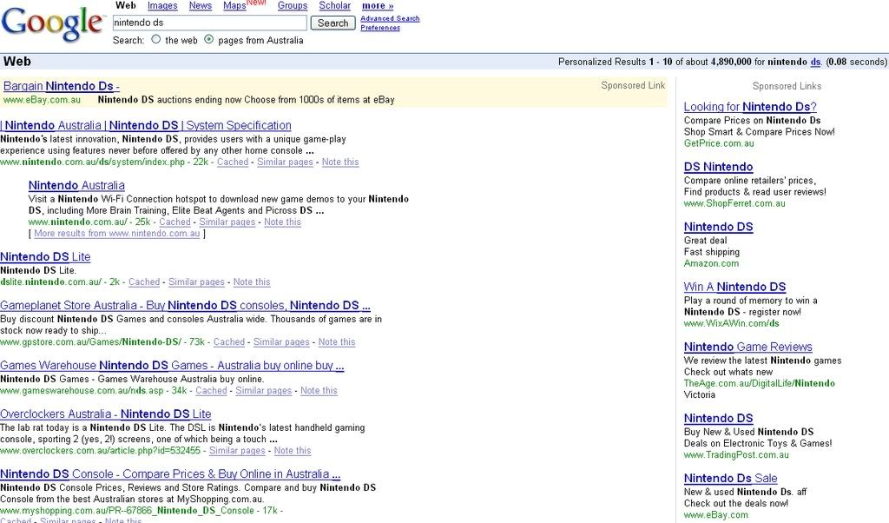Image resolution: width=889 pixels, height=523 pixels.
Task: Open 'Games Warehouse Nintendo DS Games' result
Action: coord(172,366)
